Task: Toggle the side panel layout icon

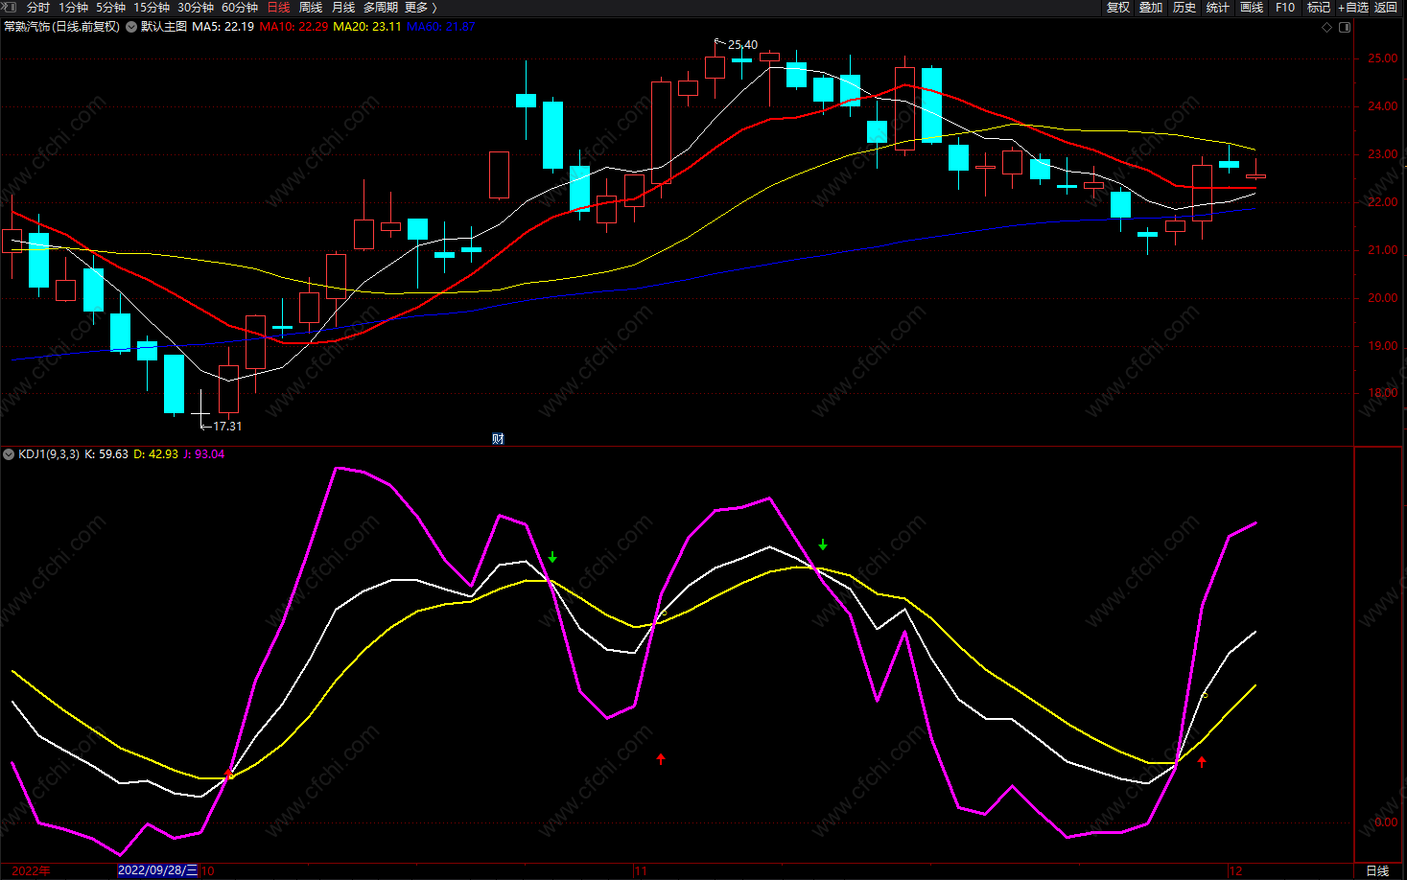Action: click(1345, 27)
